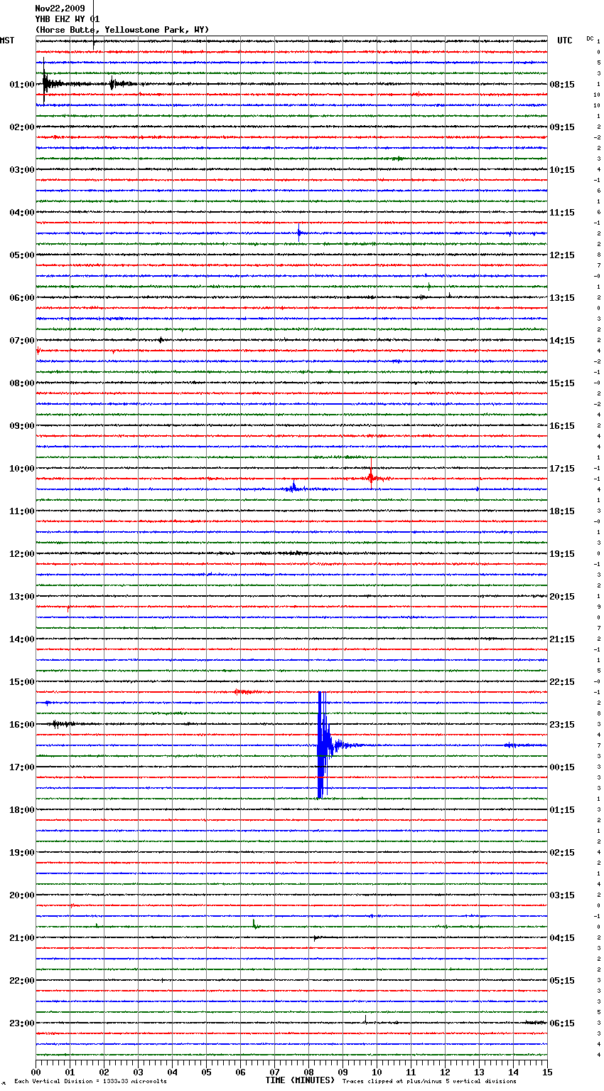
Task: Click the 04:15 UTC time label
Action: click(562, 938)
